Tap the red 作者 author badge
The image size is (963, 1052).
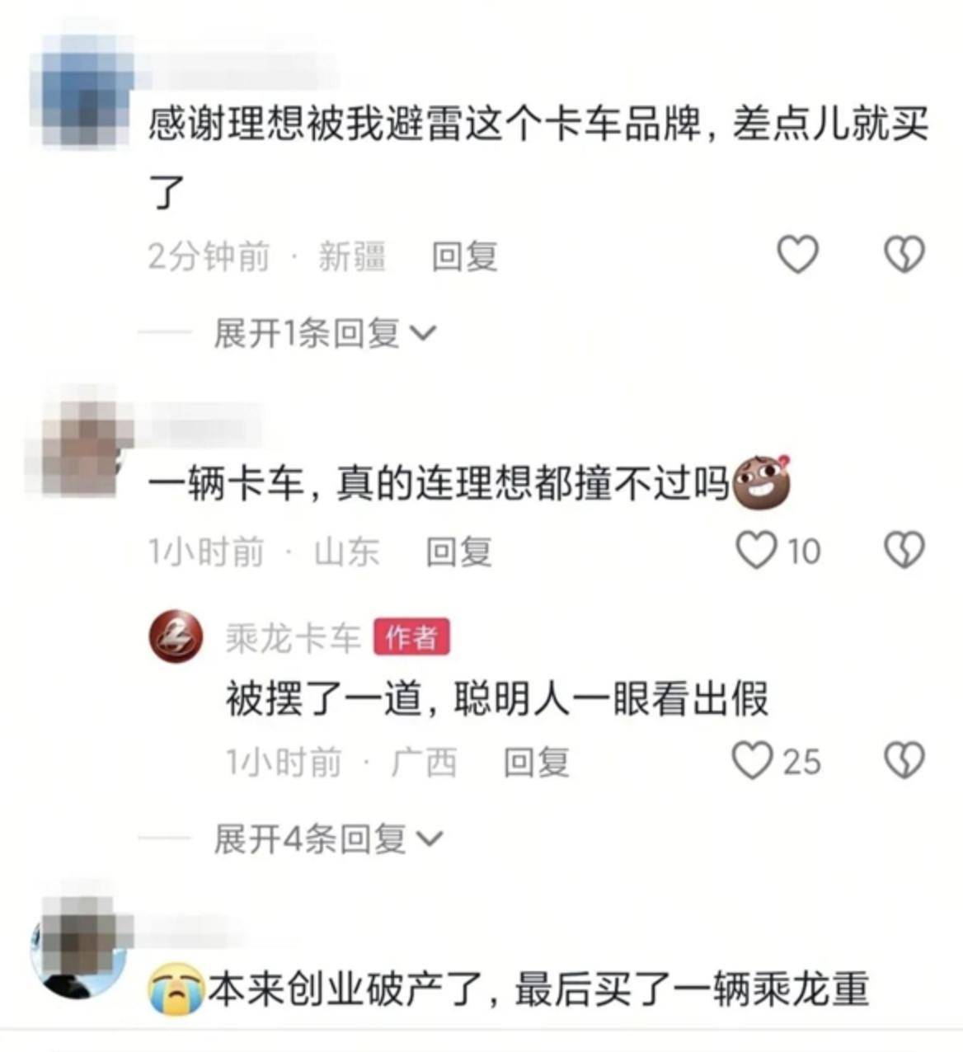pyautogui.click(x=411, y=637)
